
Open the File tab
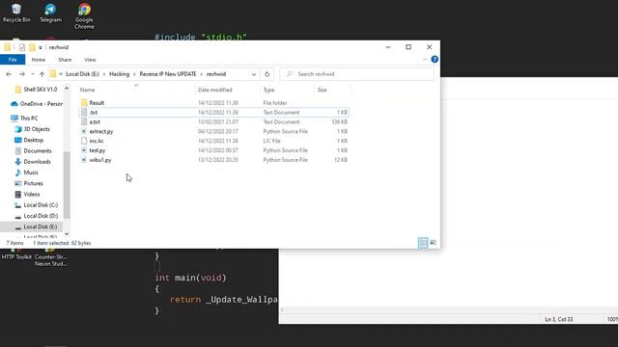click(13, 60)
